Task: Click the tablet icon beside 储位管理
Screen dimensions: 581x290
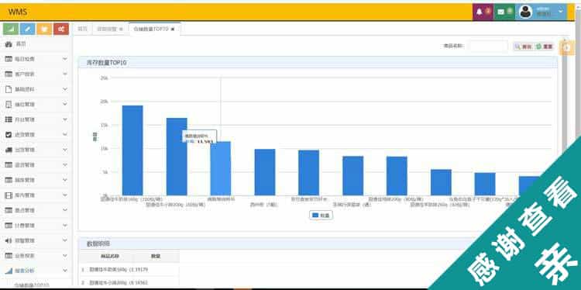Action: pos(9,105)
